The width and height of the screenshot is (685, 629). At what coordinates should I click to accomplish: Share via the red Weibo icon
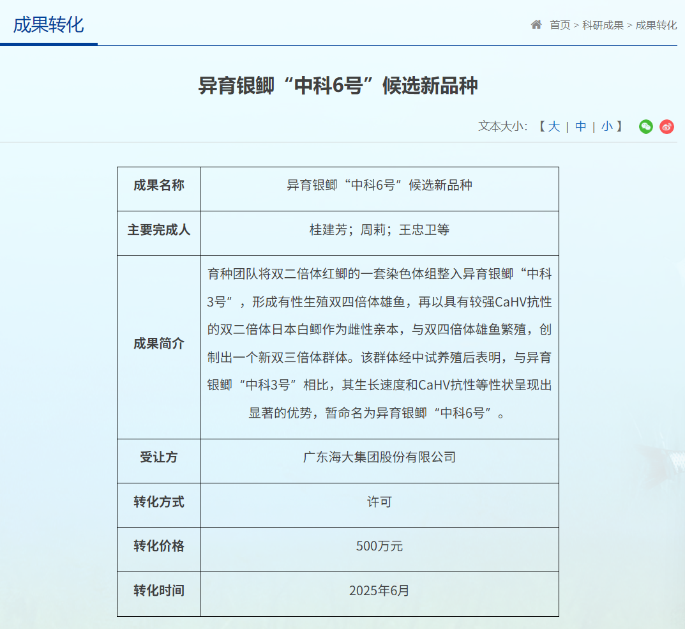click(x=666, y=127)
